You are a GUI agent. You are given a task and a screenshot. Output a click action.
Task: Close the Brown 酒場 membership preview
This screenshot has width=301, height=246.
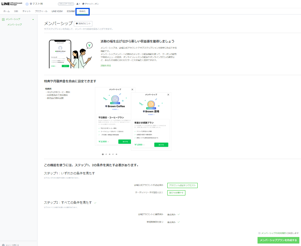[168, 95]
